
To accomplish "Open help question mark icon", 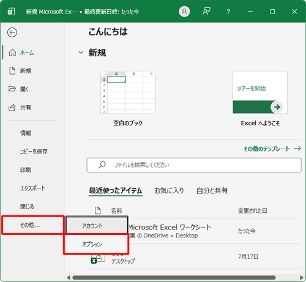I will point(228,12).
